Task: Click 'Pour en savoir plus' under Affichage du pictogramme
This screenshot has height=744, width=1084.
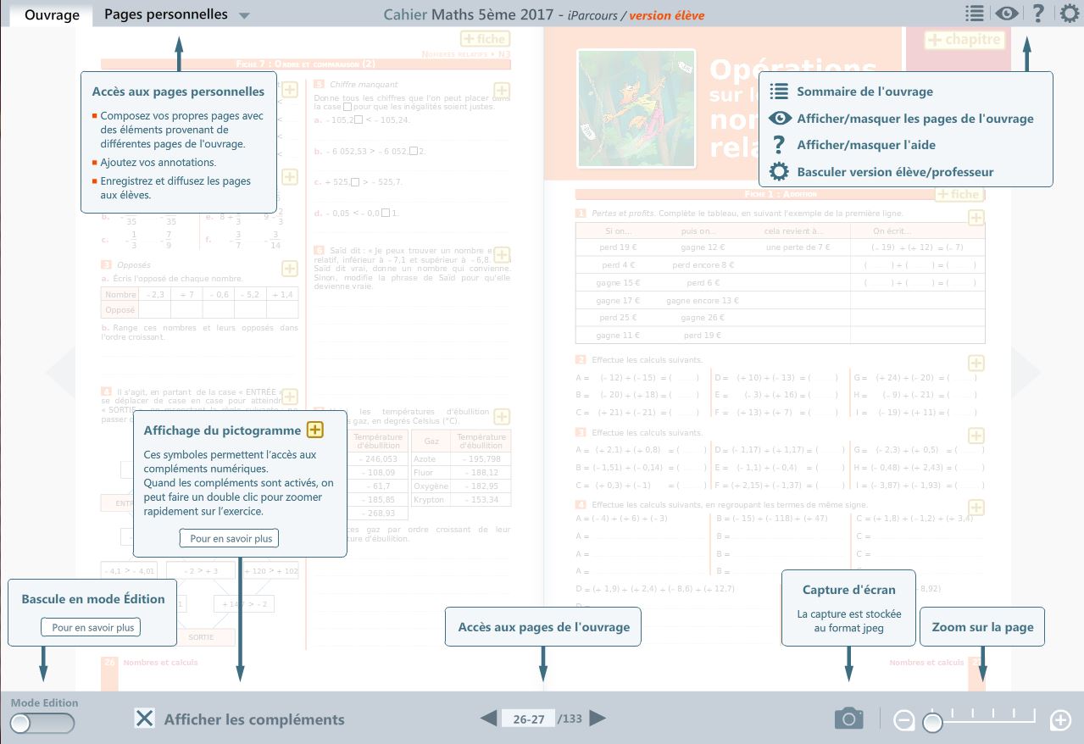Action: [229, 538]
